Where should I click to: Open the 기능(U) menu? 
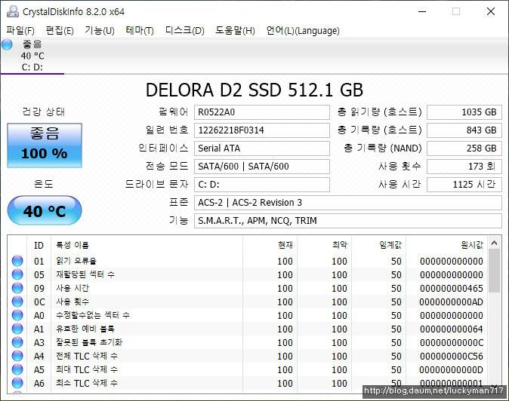(x=100, y=31)
